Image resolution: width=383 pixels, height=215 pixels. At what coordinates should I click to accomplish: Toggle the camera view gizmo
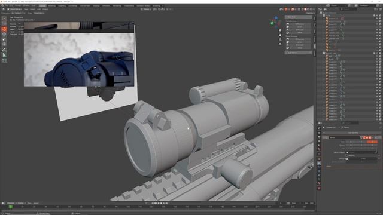tap(280, 39)
